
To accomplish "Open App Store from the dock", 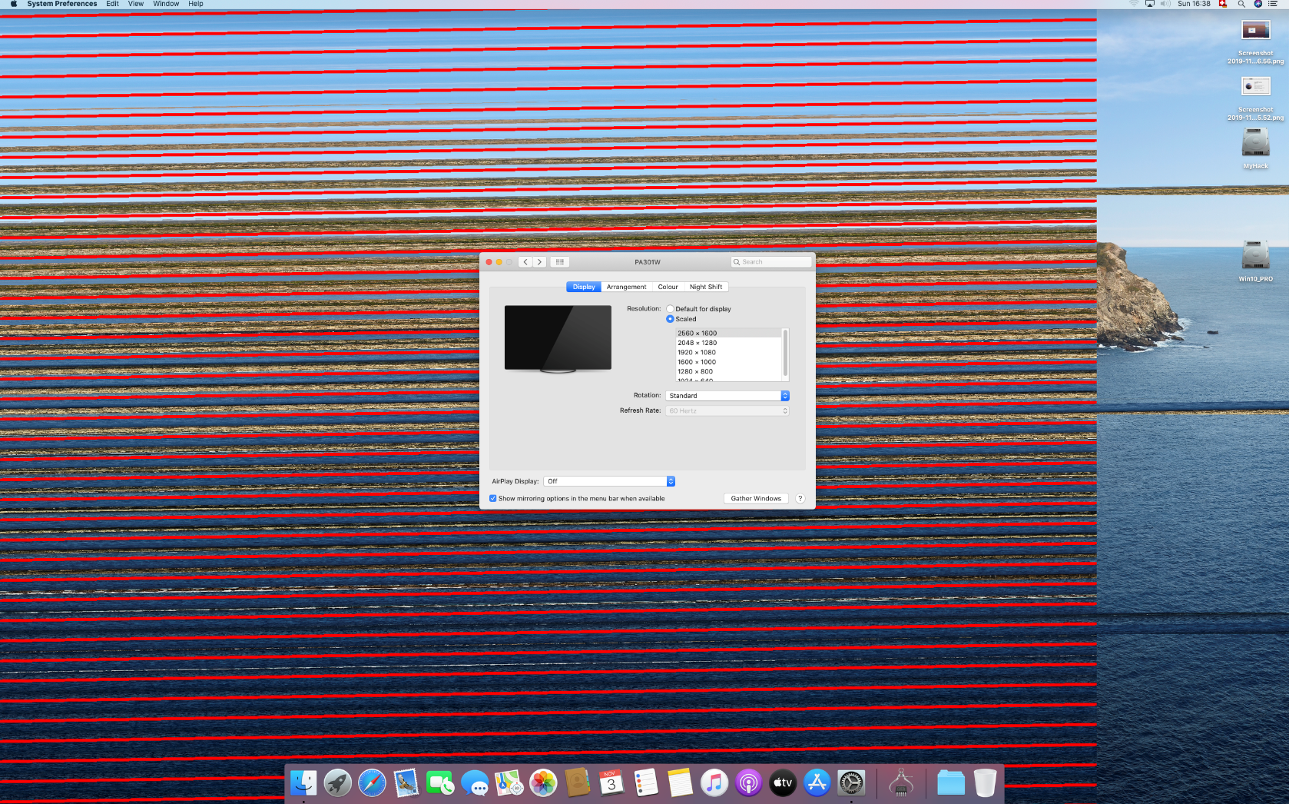I will pyautogui.click(x=817, y=783).
